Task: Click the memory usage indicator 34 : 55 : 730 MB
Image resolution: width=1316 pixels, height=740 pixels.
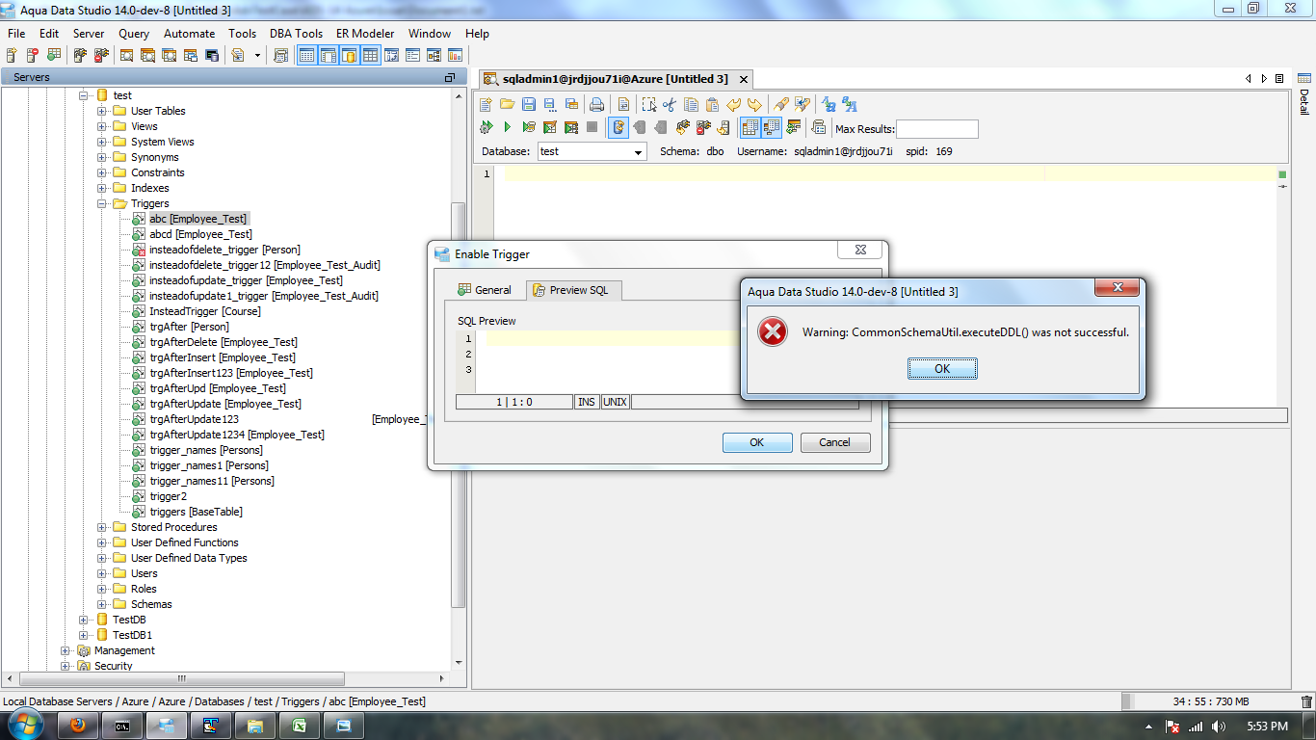Action: pos(1210,701)
